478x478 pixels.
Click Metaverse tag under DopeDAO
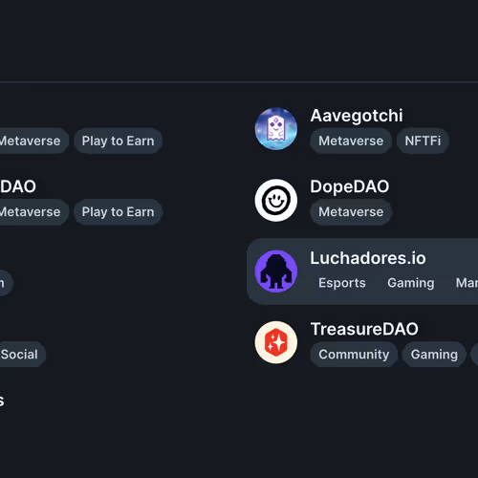coord(351,212)
